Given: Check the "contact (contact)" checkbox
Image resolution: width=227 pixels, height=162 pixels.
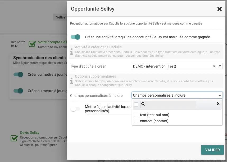Looking at the screenshot, I should coord(136,121).
